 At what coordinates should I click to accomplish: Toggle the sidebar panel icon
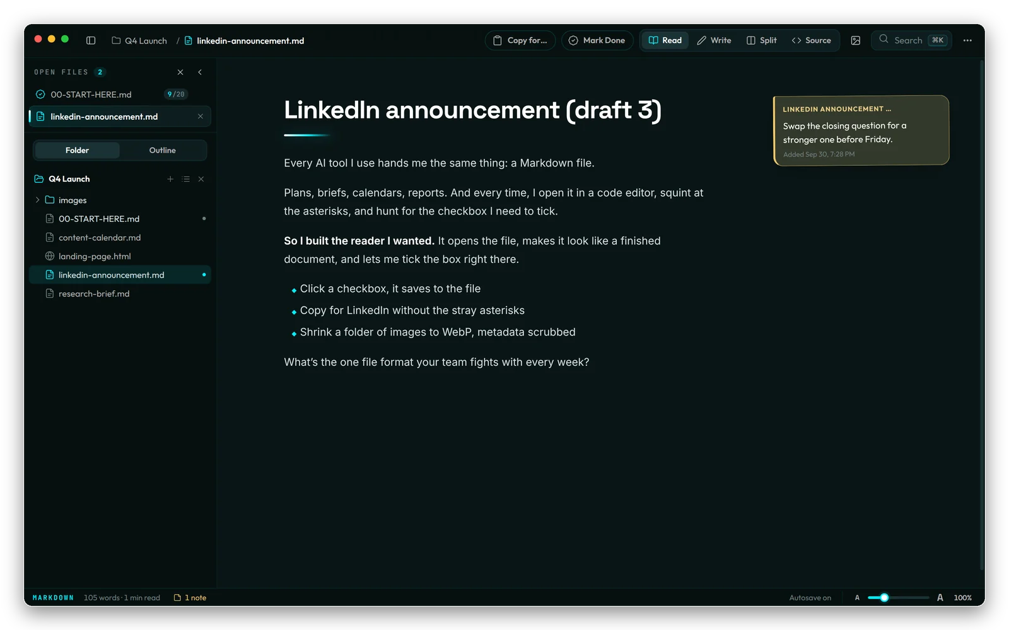pyautogui.click(x=91, y=40)
